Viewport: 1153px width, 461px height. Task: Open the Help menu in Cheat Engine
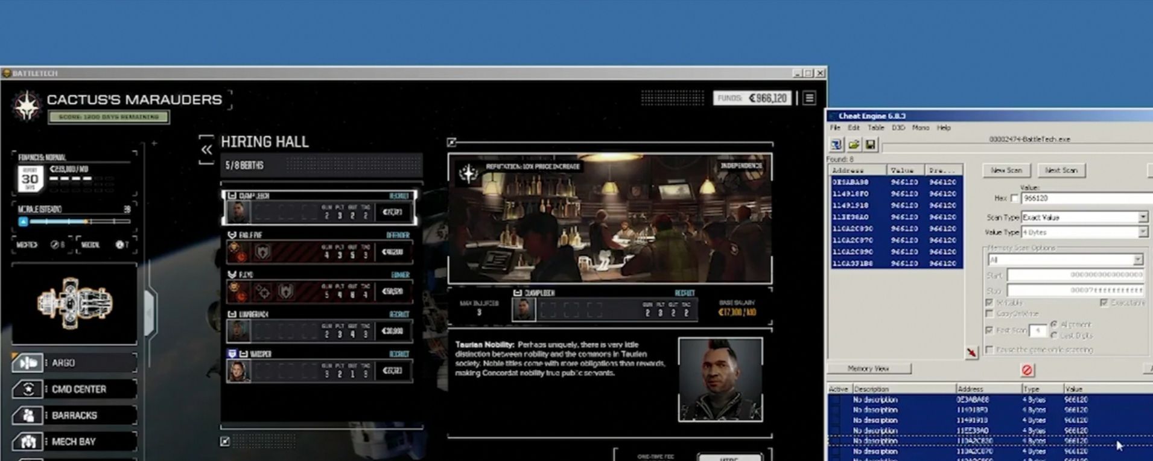pyautogui.click(x=944, y=128)
